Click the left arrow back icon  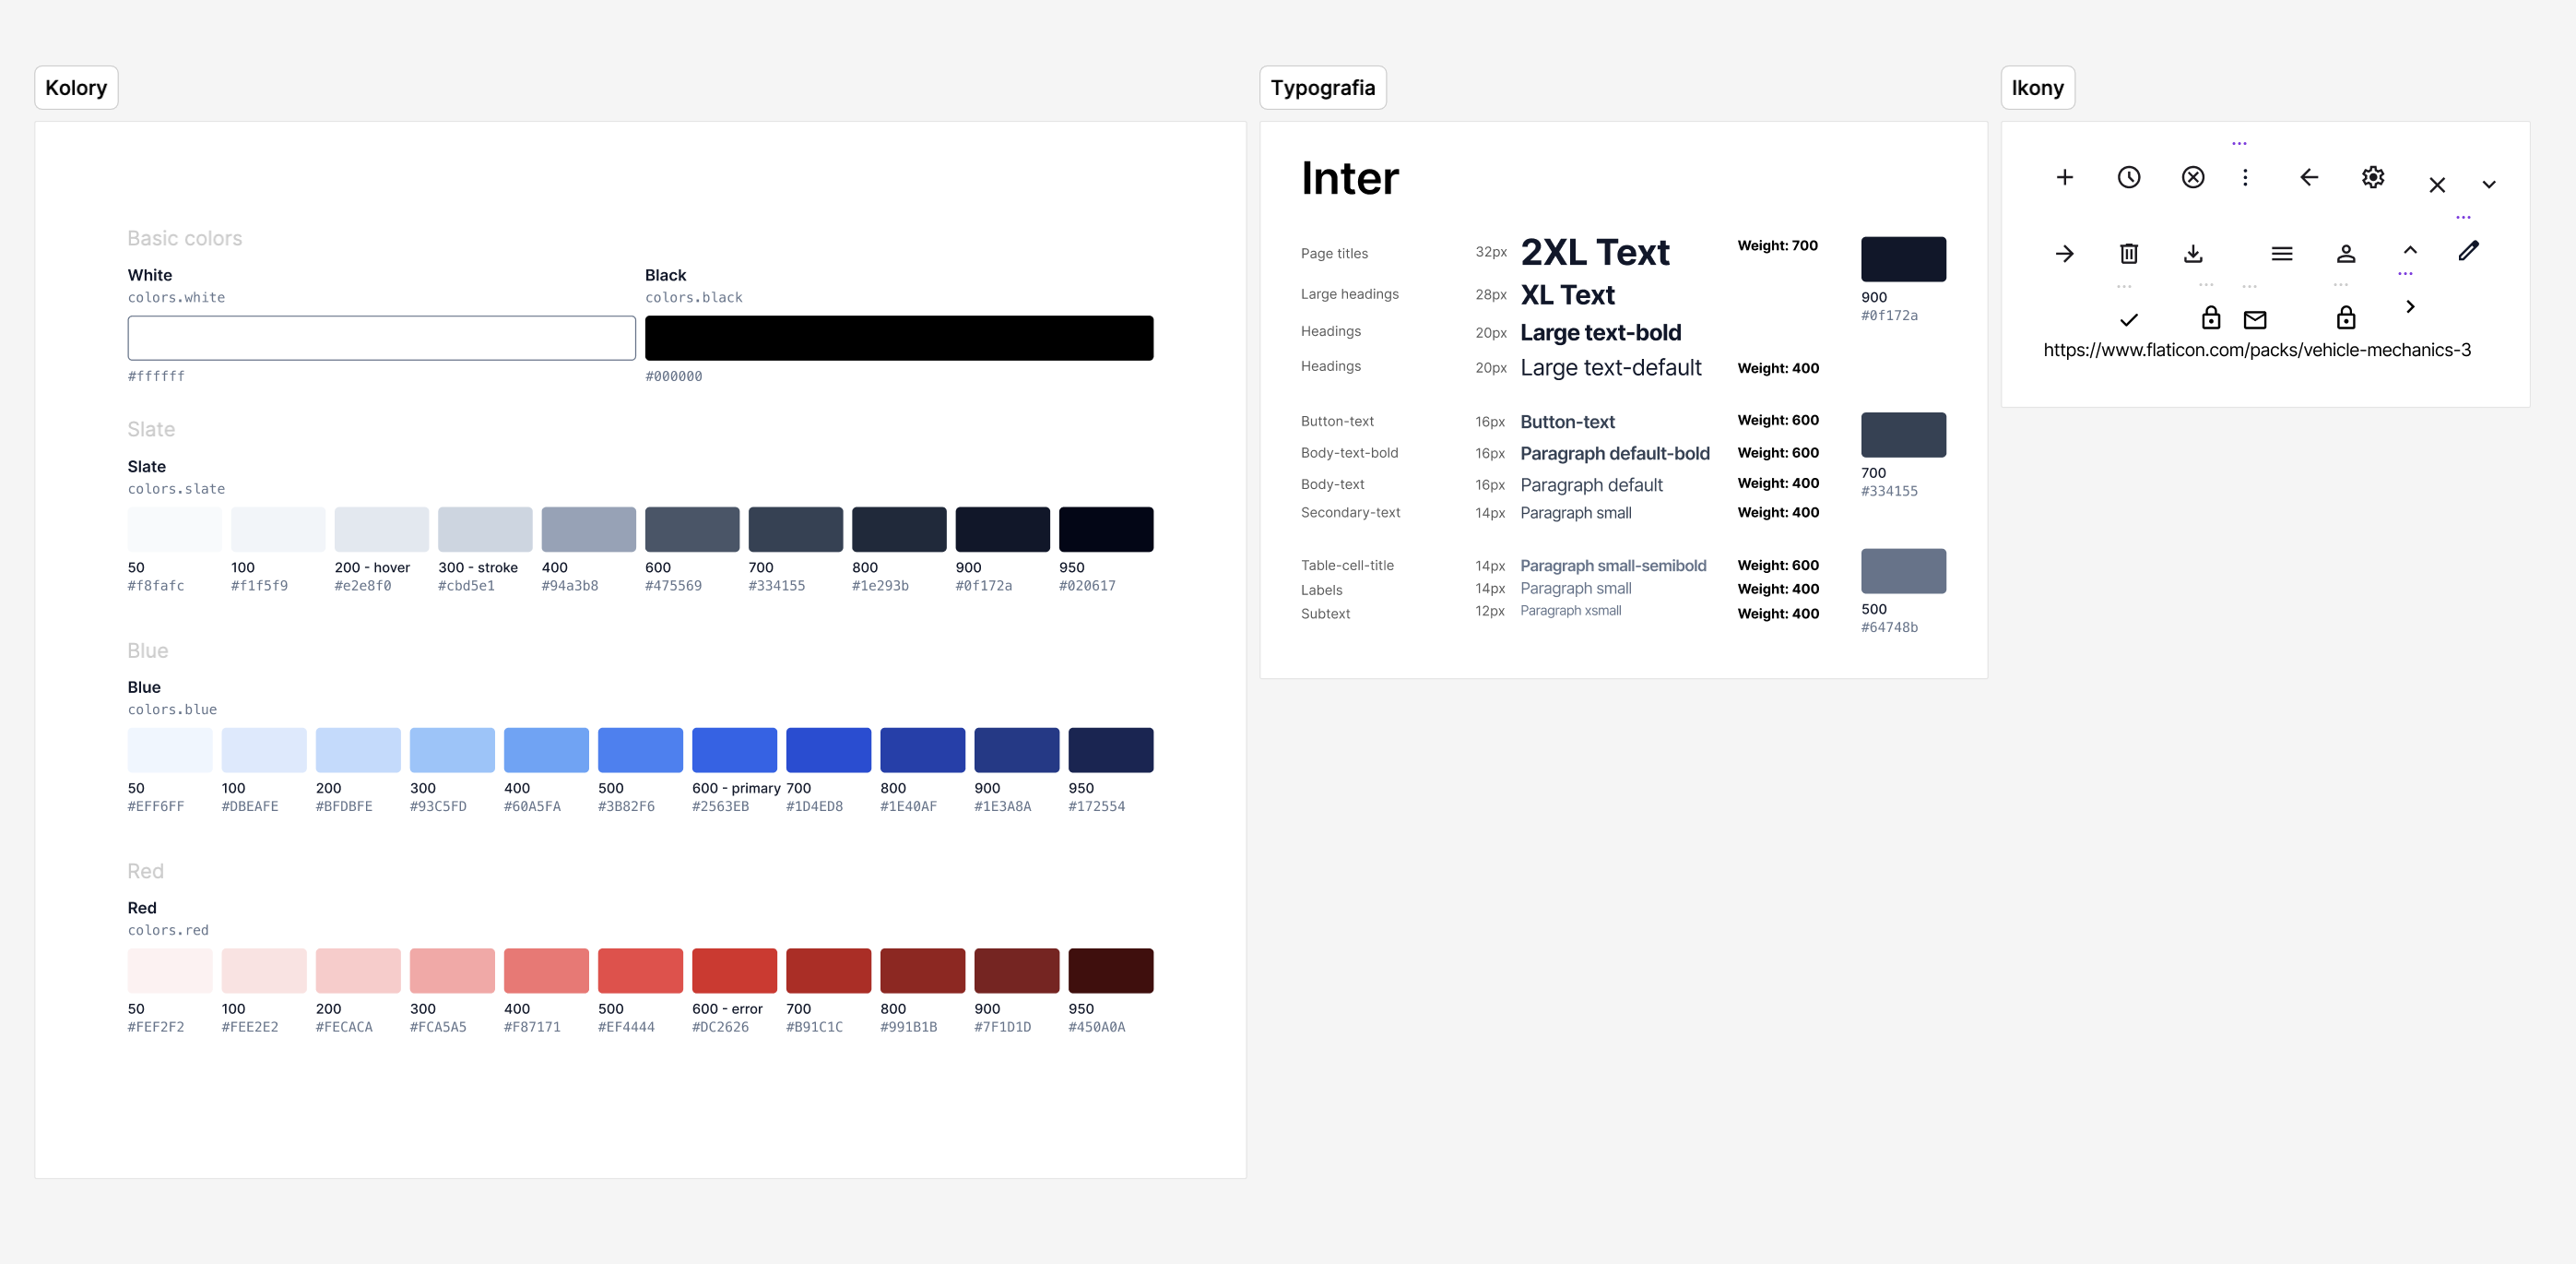tap(2309, 177)
